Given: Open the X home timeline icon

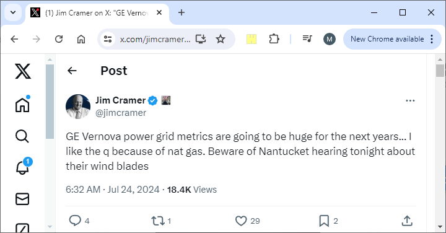Looking at the screenshot, I should [22, 104].
